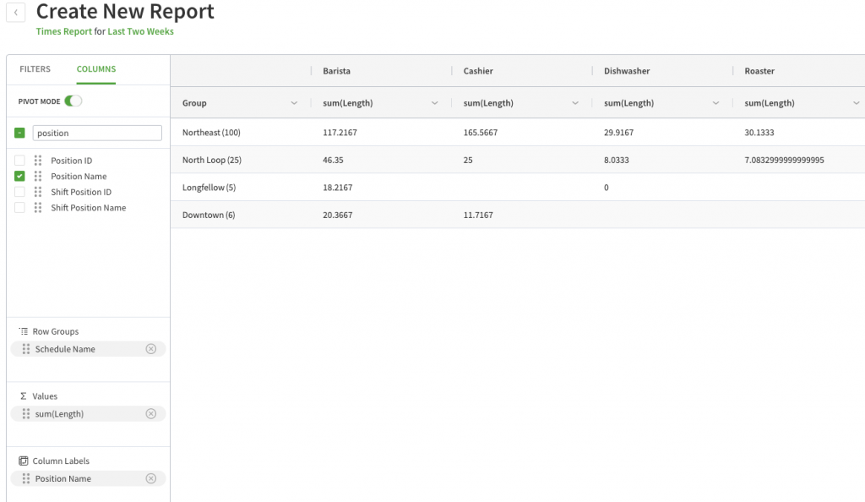Open the Barista sum(Length) column menu
The image size is (865, 502).
(434, 102)
